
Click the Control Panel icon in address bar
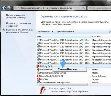point(15,8)
